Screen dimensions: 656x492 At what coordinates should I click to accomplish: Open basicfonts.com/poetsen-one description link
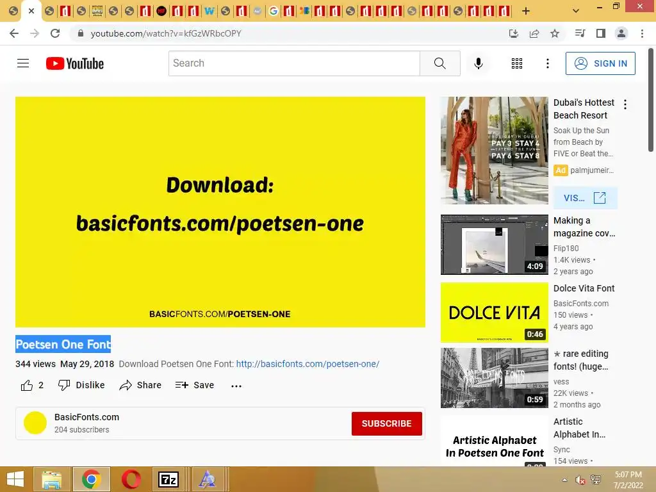tap(307, 364)
